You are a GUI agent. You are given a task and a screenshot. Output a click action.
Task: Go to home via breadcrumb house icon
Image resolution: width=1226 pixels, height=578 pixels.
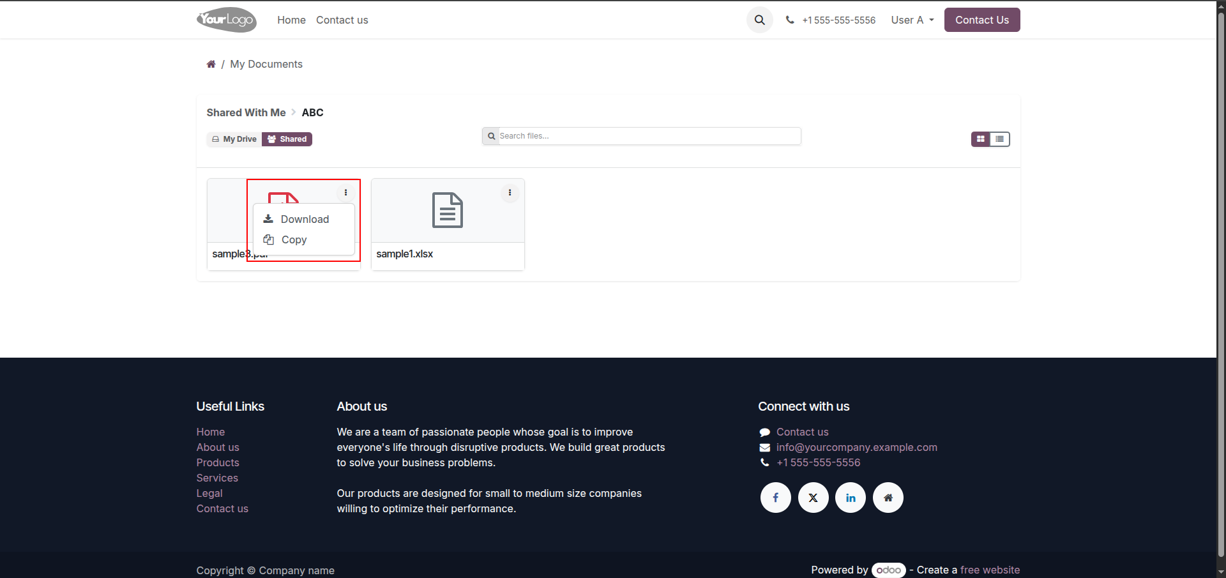(x=211, y=64)
